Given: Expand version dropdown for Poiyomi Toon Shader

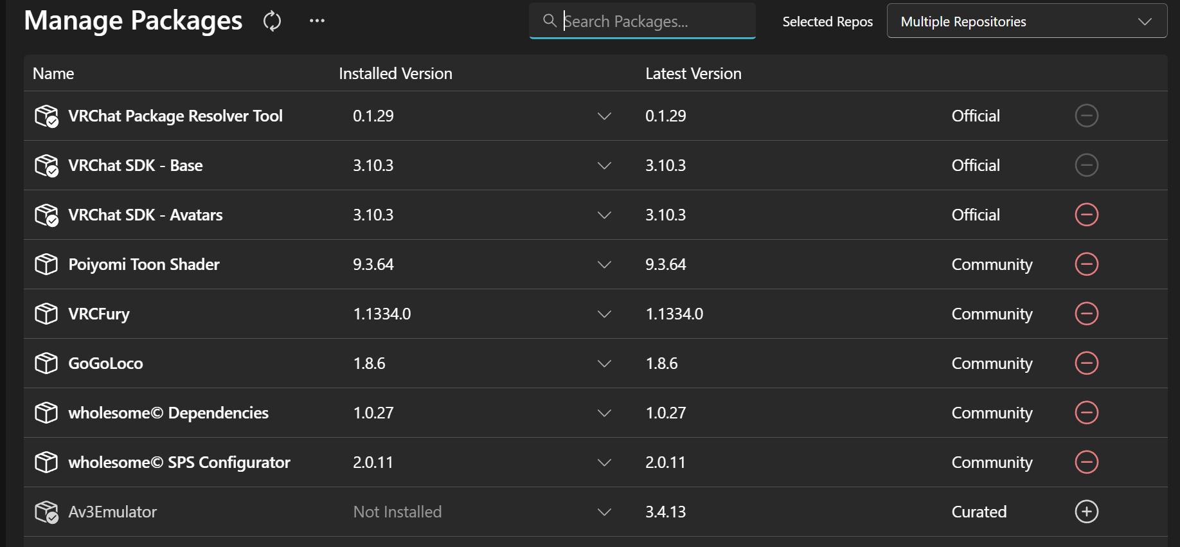Looking at the screenshot, I should click(604, 265).
